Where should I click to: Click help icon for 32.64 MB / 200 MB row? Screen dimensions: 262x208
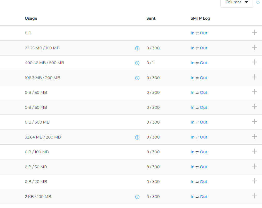[137, 137]
